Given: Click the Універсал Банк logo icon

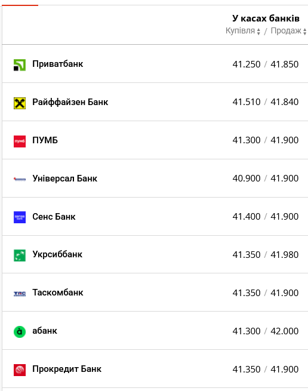Looking at the screenshot, I should 20,179.
